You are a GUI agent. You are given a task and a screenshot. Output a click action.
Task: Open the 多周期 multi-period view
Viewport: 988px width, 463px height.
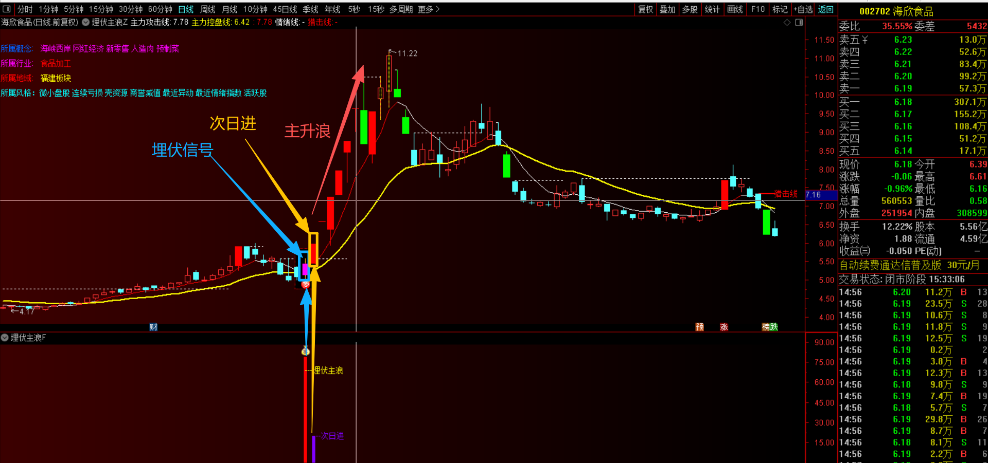[401, 9]
